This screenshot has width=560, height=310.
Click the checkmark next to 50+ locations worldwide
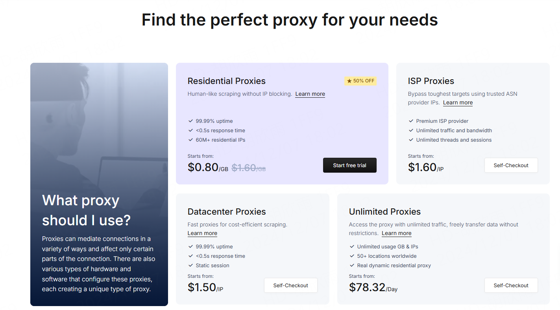[352, 256]
